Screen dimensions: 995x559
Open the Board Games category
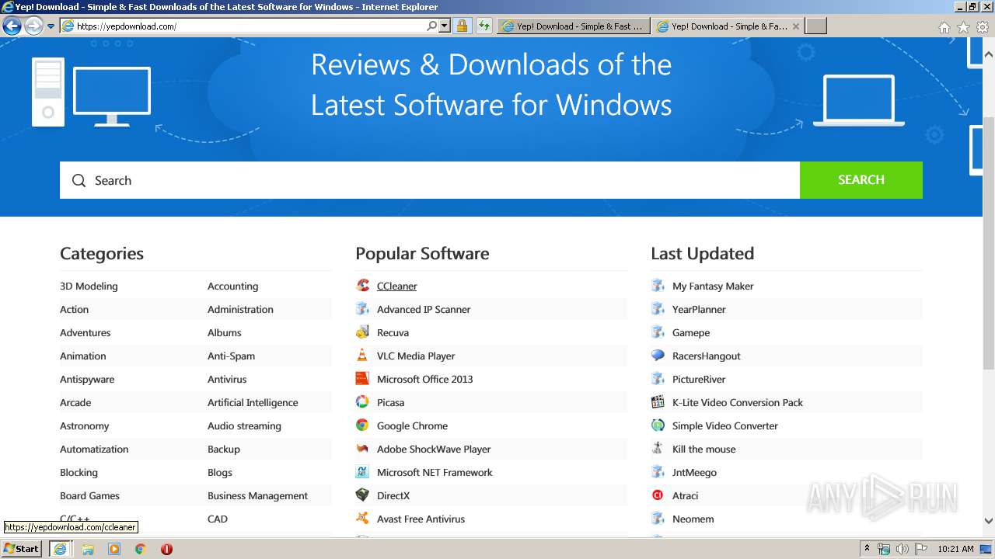coord(89,495)
